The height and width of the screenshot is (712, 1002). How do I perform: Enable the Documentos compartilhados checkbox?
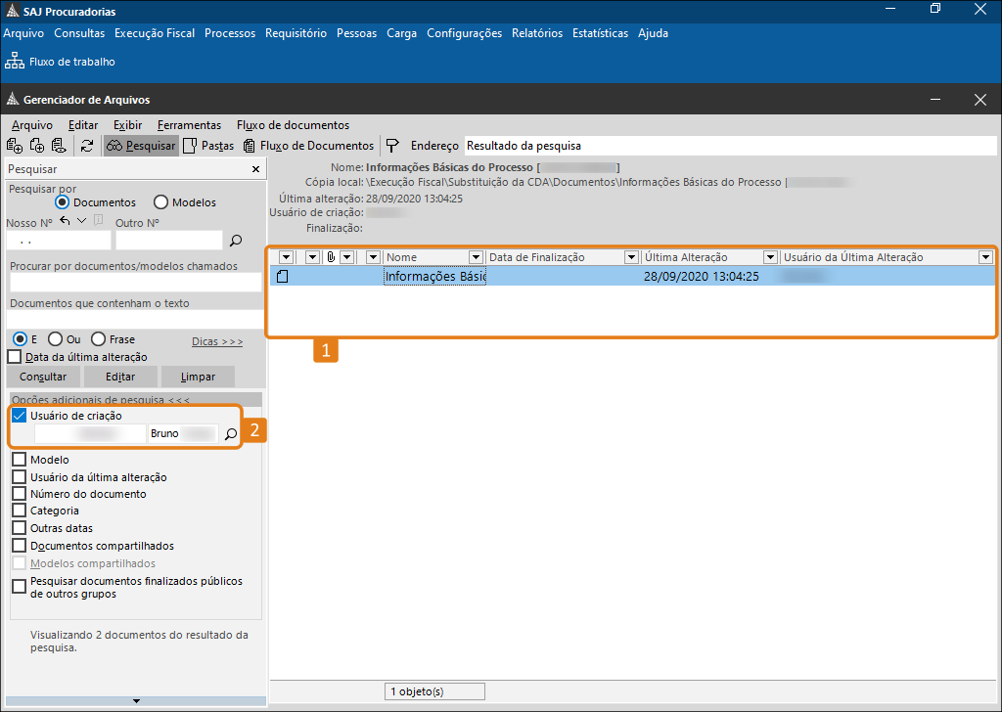point(20,546)
